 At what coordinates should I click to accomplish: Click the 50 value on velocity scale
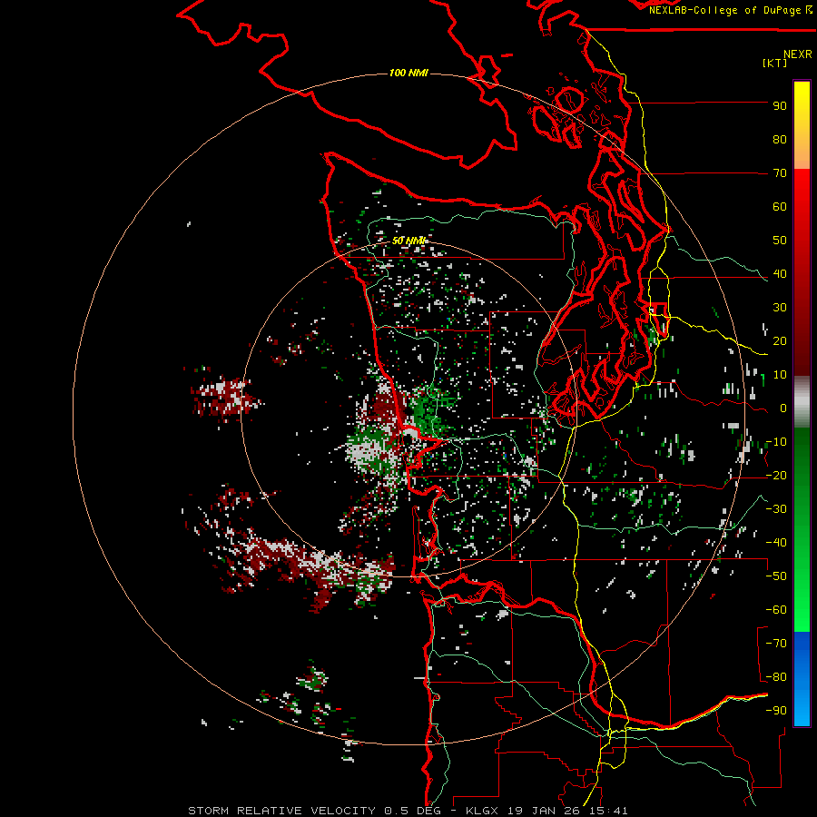point(780,241)
